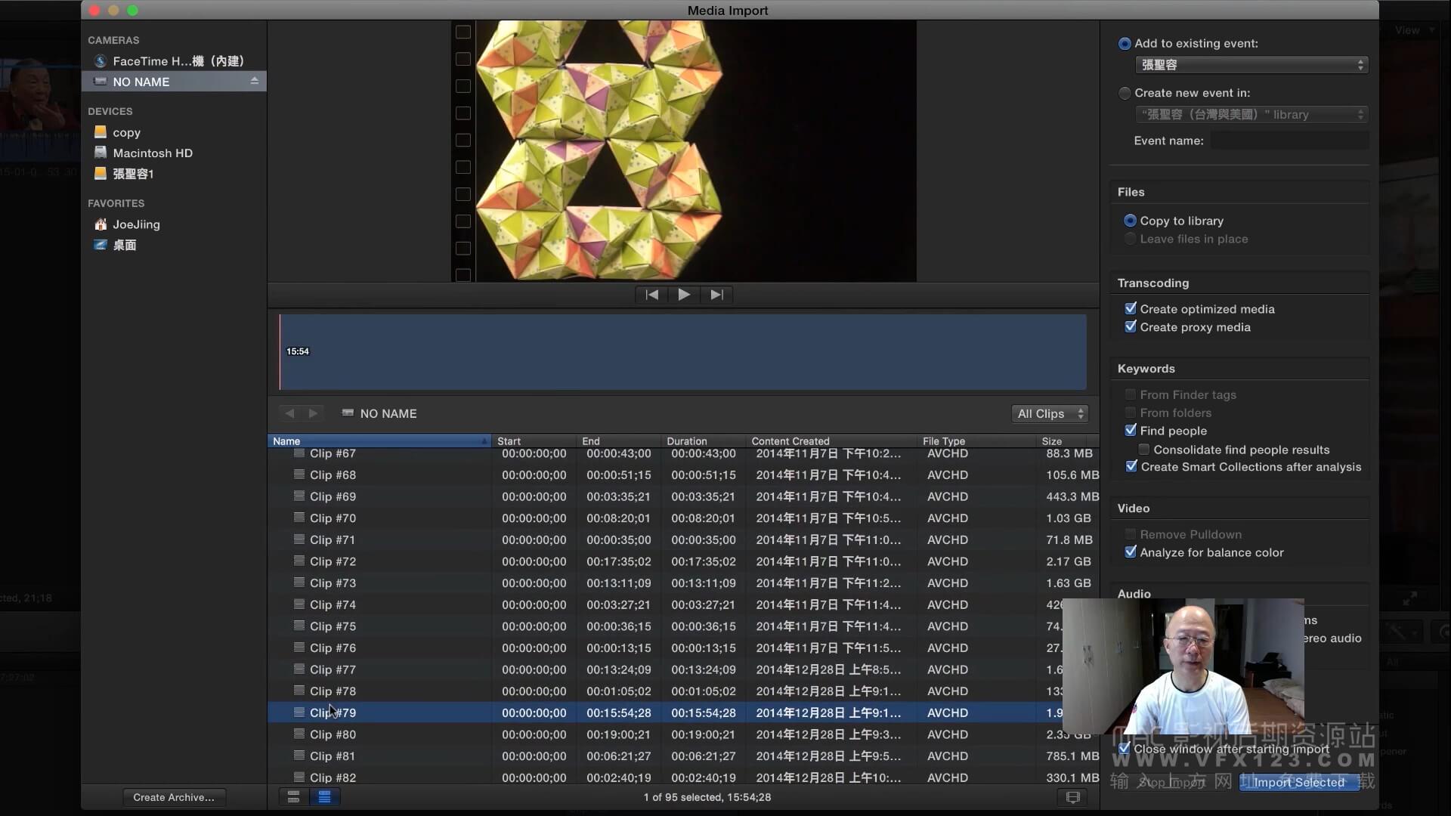Image resolution: width=1451 pixels, height=816 pixels.
Task: Toggle Create proxy media
Action: (1131, 326)
